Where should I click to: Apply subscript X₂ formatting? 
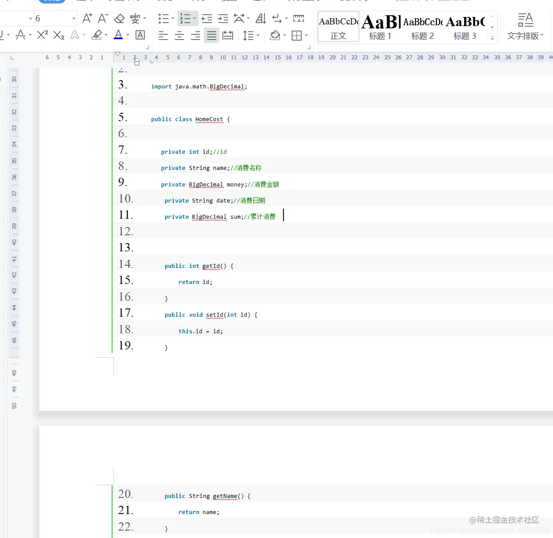59,35
